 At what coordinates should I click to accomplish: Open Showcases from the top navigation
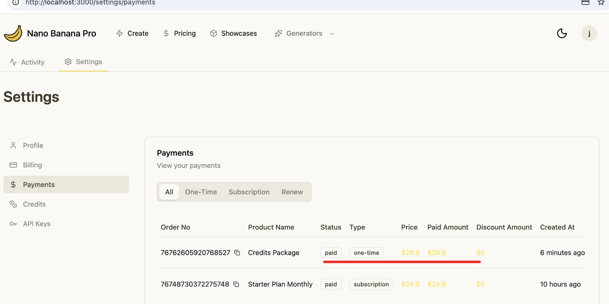click(233, 33)
